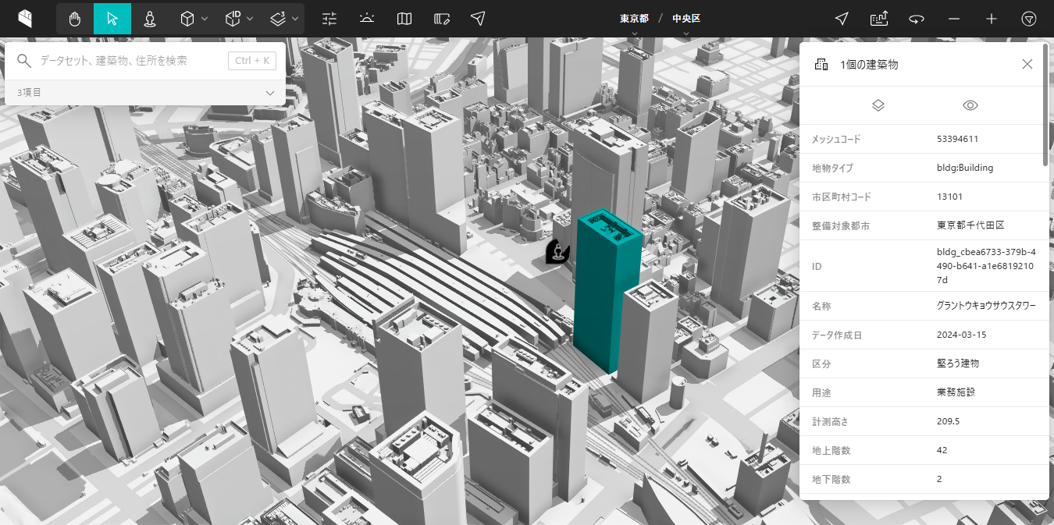1054x525 pixels.
Task: Click the PLATEAU logo icon
Action: click(x=26, y=19)
